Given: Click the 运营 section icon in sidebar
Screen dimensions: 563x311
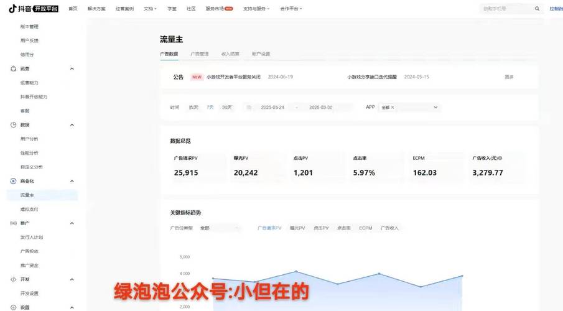Looking at the screenshot, I should pyautogui.click(x=13, y=68).
